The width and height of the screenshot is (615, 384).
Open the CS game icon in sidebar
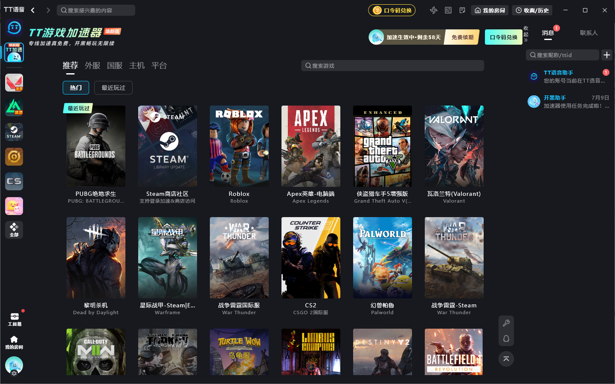pyautogui.click(x=14, y=181)
